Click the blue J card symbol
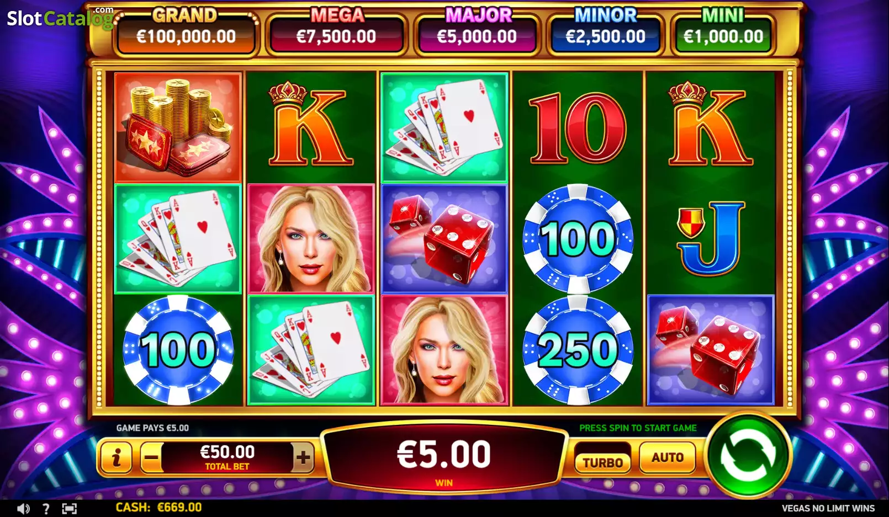Viewport: 889px width, 517px height. click(x=711, y=238)
